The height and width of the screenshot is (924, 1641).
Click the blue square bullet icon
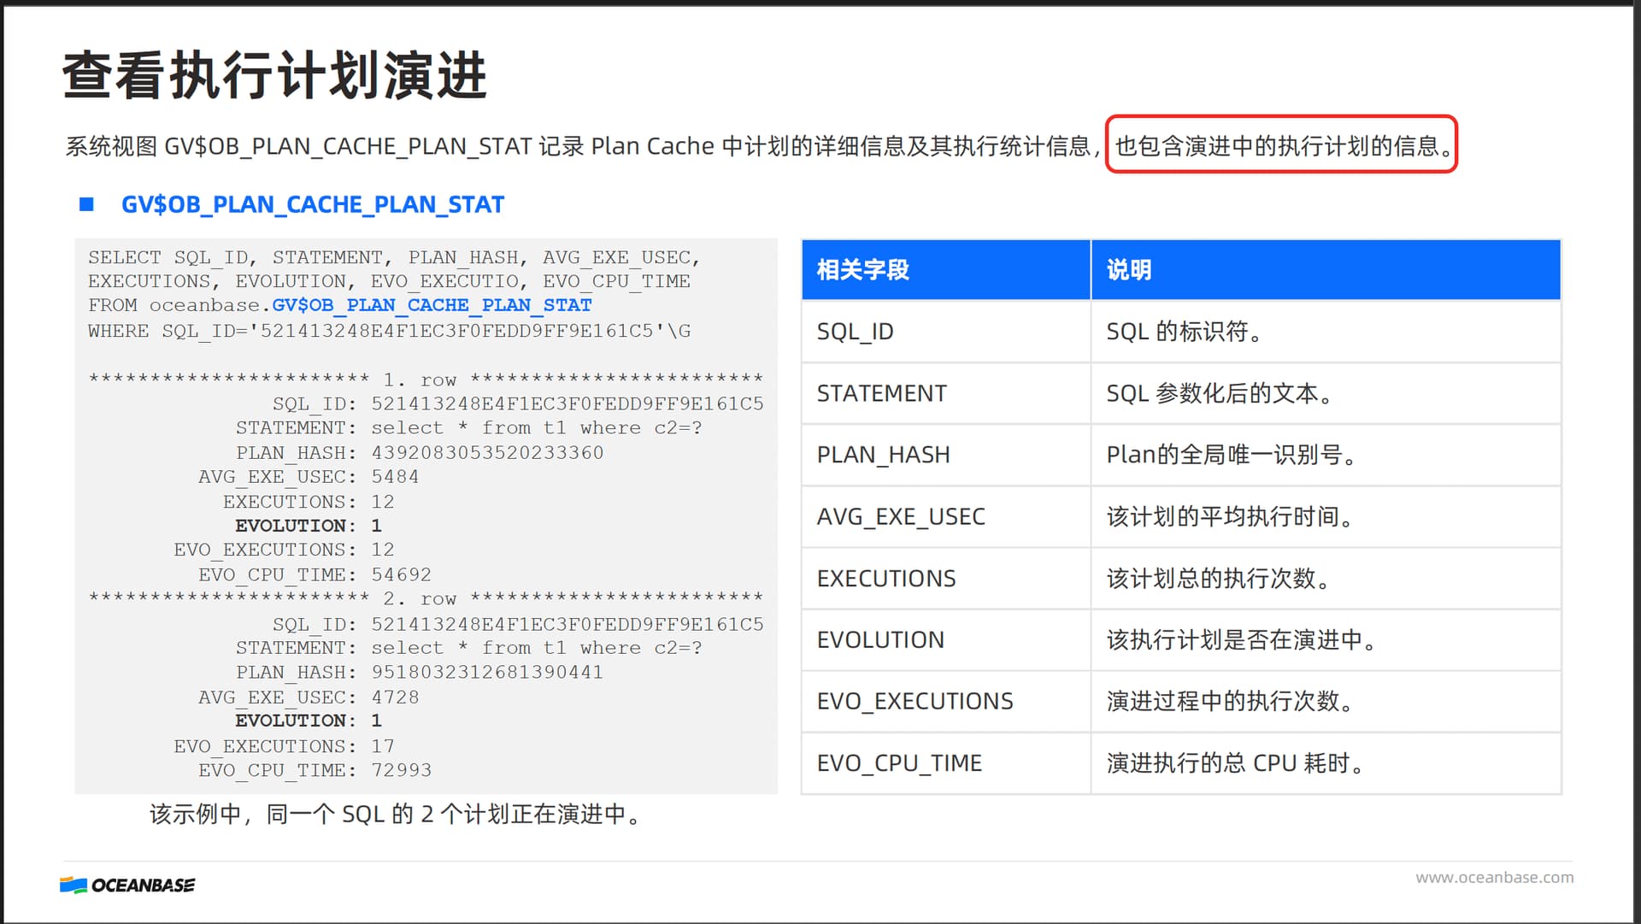click(86, 204)
